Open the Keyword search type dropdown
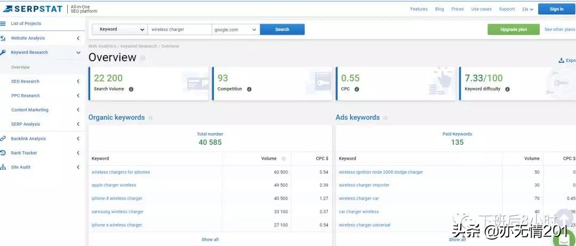This screenshot has width=576, height=246. pyautogui.click(x=120, y=29)
